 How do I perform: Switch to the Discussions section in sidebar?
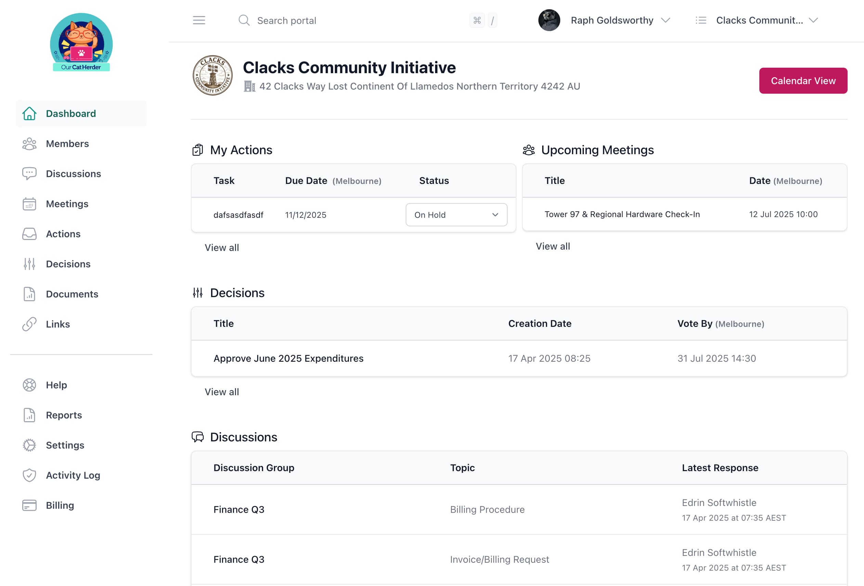(x=29, y=174)
